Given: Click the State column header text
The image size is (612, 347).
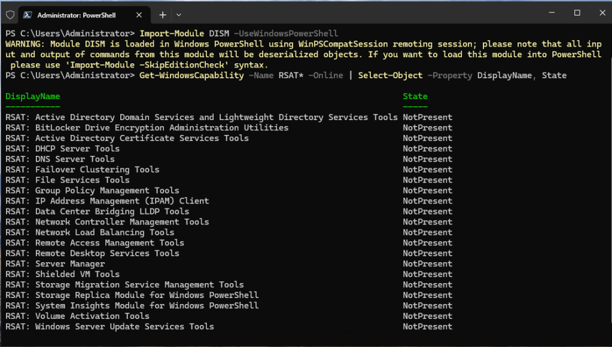Looking at the screenshot, I should [415, 96].
